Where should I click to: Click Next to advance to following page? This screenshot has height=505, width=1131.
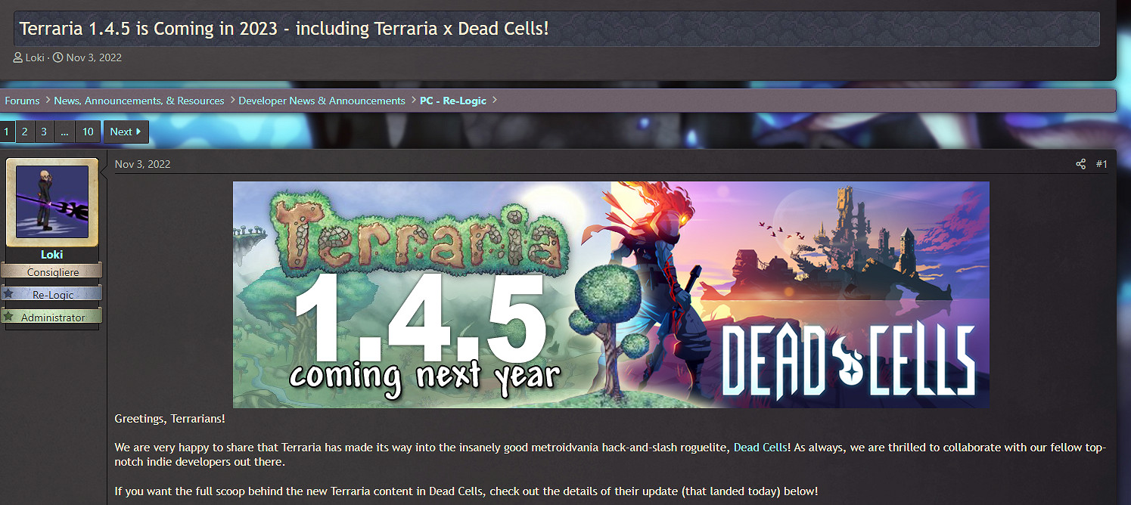(x=126, y=132)
